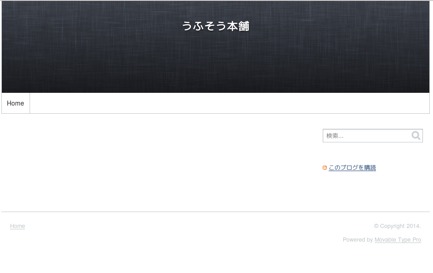Click the © Copyright 2014 footer text
This screenshot has width=433, height=273.
coord(397,226)
